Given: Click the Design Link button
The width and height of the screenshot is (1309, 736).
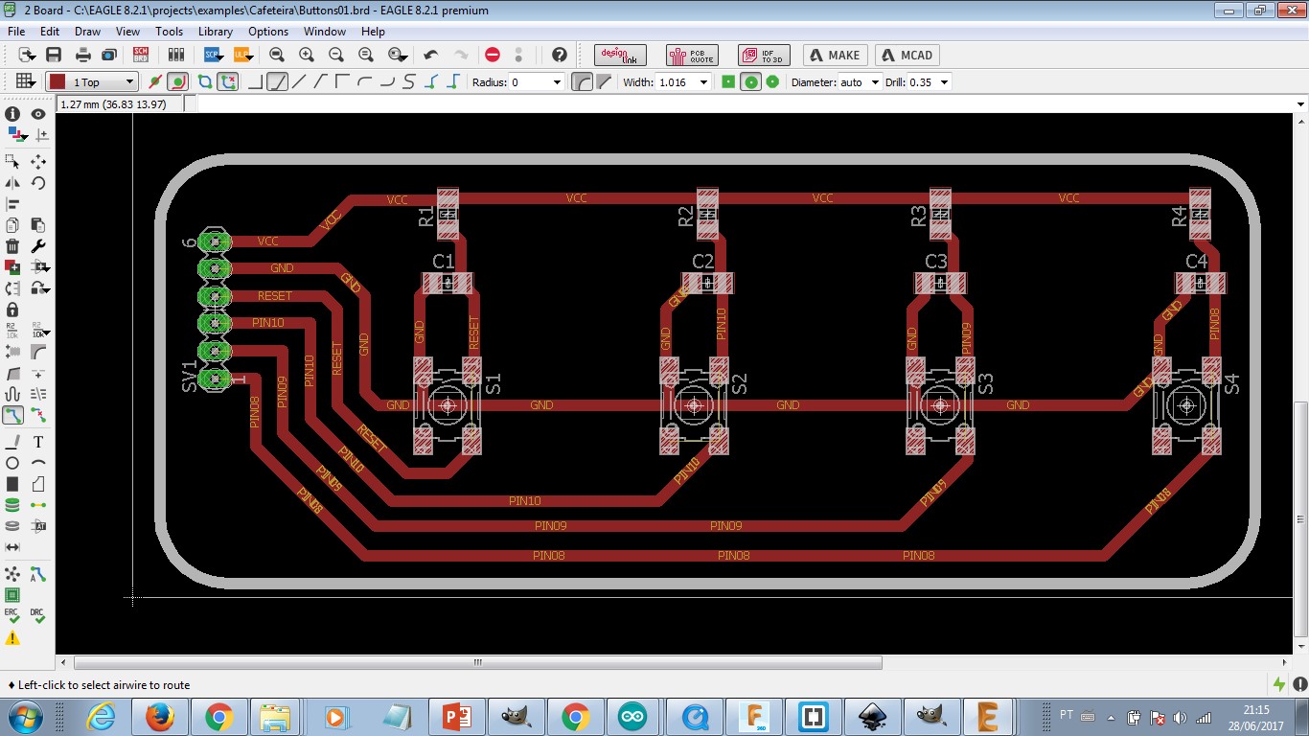Looking at the screenshot, I should (x=620, y=56).
